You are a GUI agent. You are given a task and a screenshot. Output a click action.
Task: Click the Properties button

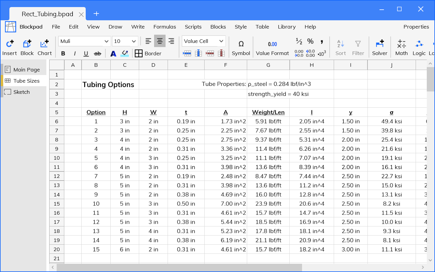[416, 27]
